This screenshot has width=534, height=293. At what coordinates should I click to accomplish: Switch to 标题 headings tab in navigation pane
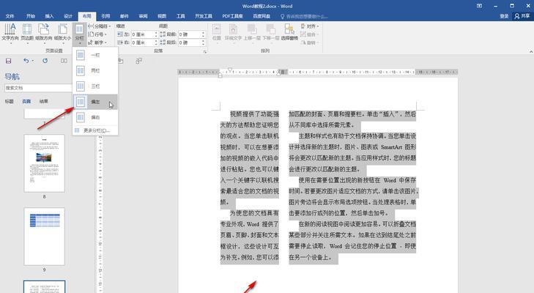click(x=10, y=101)
